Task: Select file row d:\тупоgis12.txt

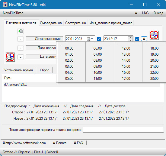Action: (82, 84)
